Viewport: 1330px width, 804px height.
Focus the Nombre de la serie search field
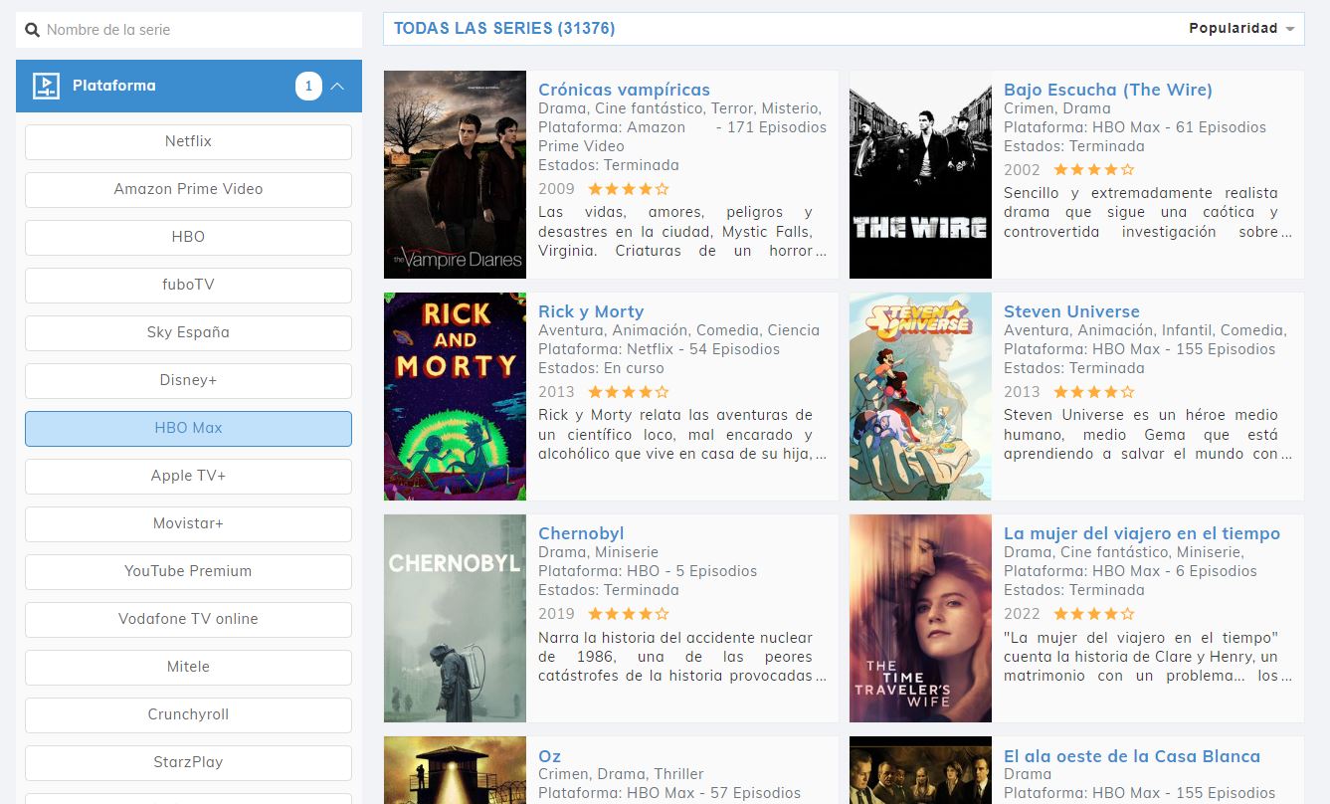pos(199,30)
